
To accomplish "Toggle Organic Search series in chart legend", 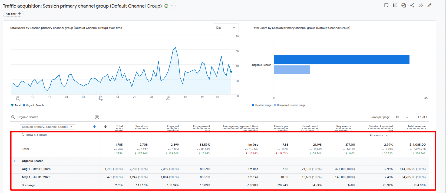I will click(x=33, y=105).
